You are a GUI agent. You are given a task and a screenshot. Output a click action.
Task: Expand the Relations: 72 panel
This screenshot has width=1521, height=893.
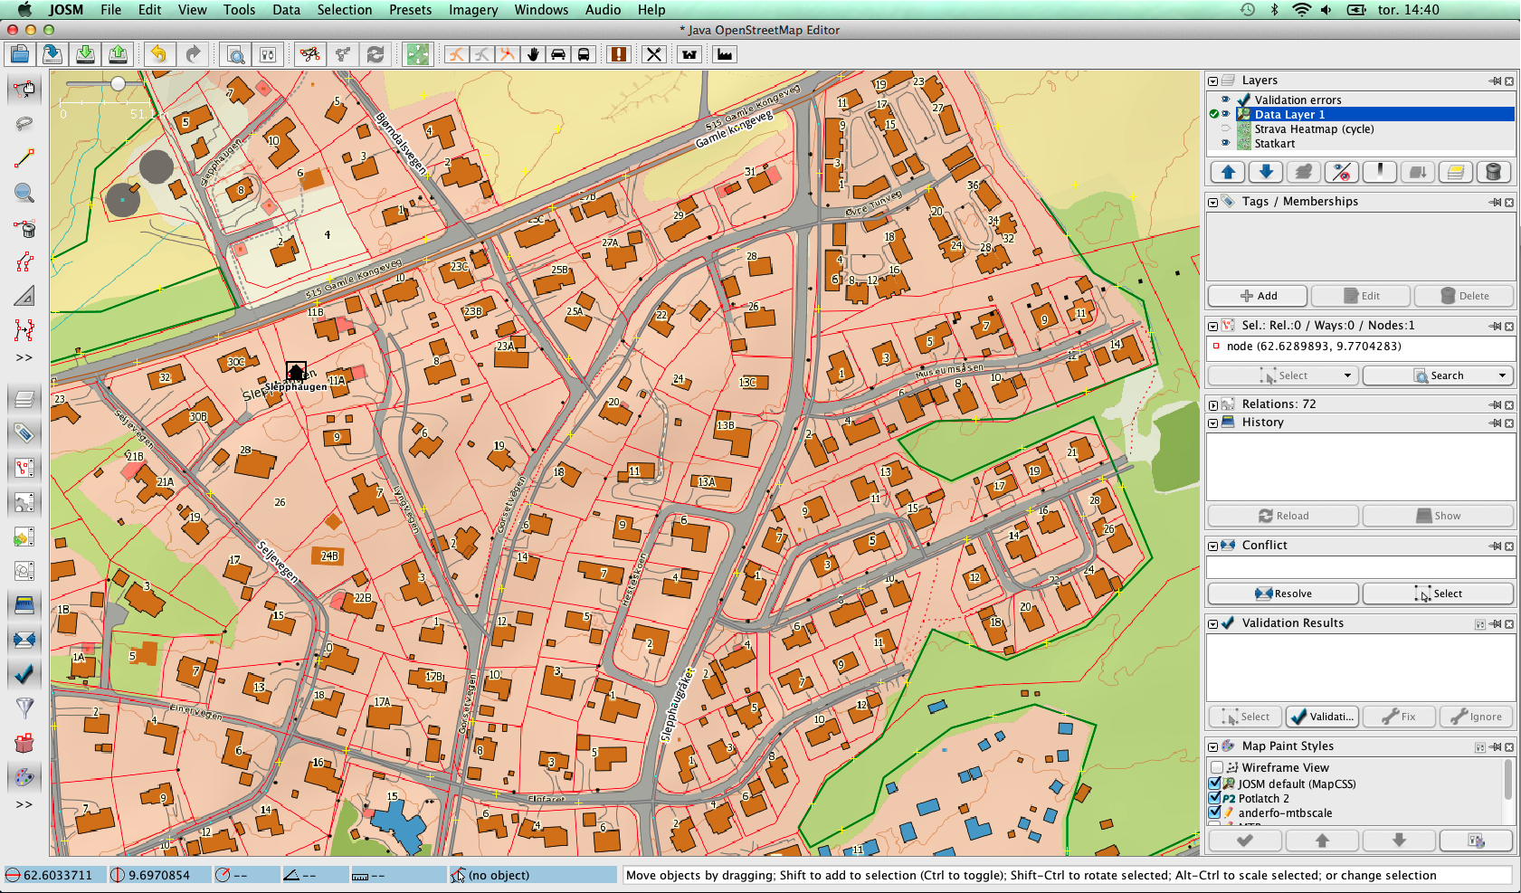[x=1213, y=404]
